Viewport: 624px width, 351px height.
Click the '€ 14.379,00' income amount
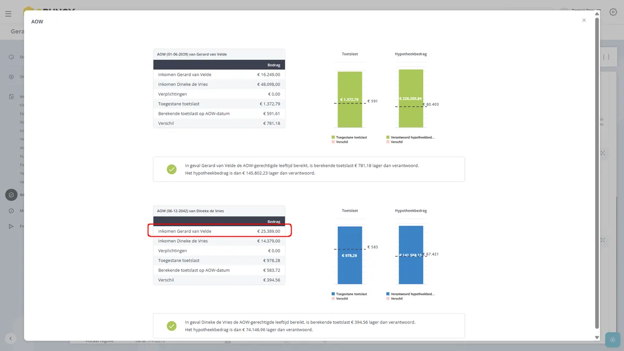click(269, 241)
